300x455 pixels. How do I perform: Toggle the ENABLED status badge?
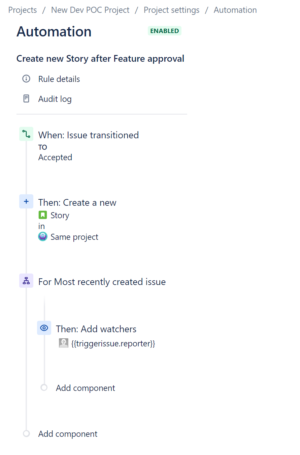tap(164, 30)
